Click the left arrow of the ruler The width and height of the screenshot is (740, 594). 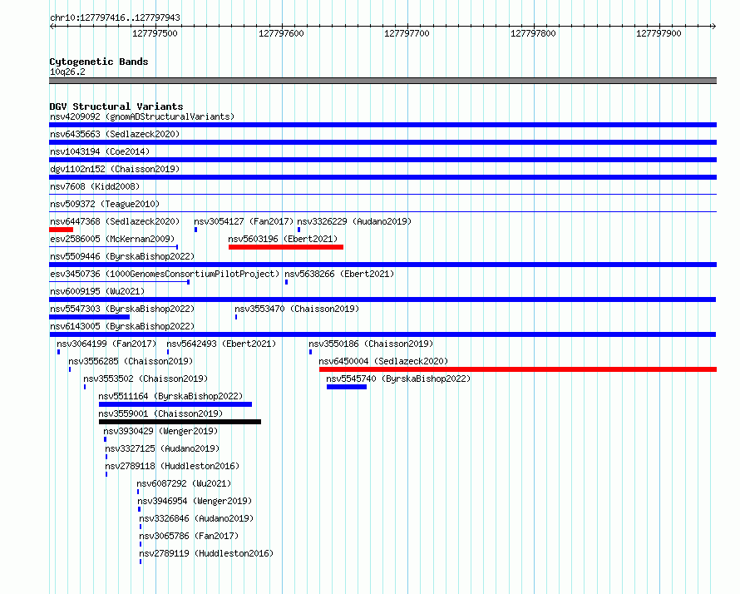(52, 27)
